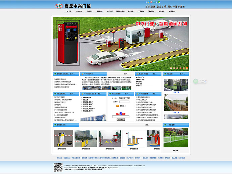The image size is (232, 174).
Task: Click the red Sina Weibo share icon
Action: click(x=151, y=2)
